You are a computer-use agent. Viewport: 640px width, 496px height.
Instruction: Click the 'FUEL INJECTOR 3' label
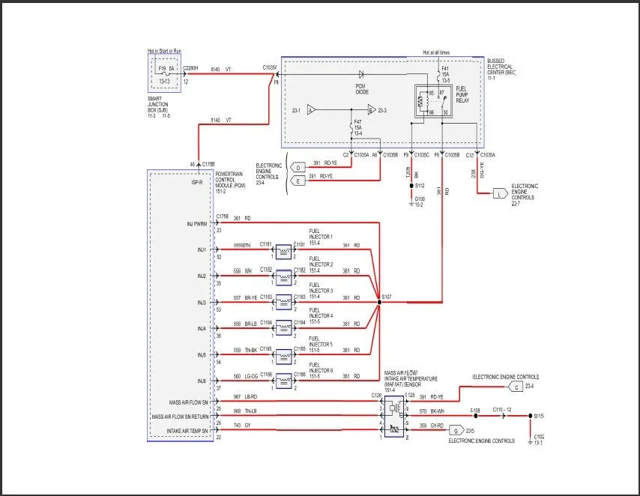[x=321, y=288]
